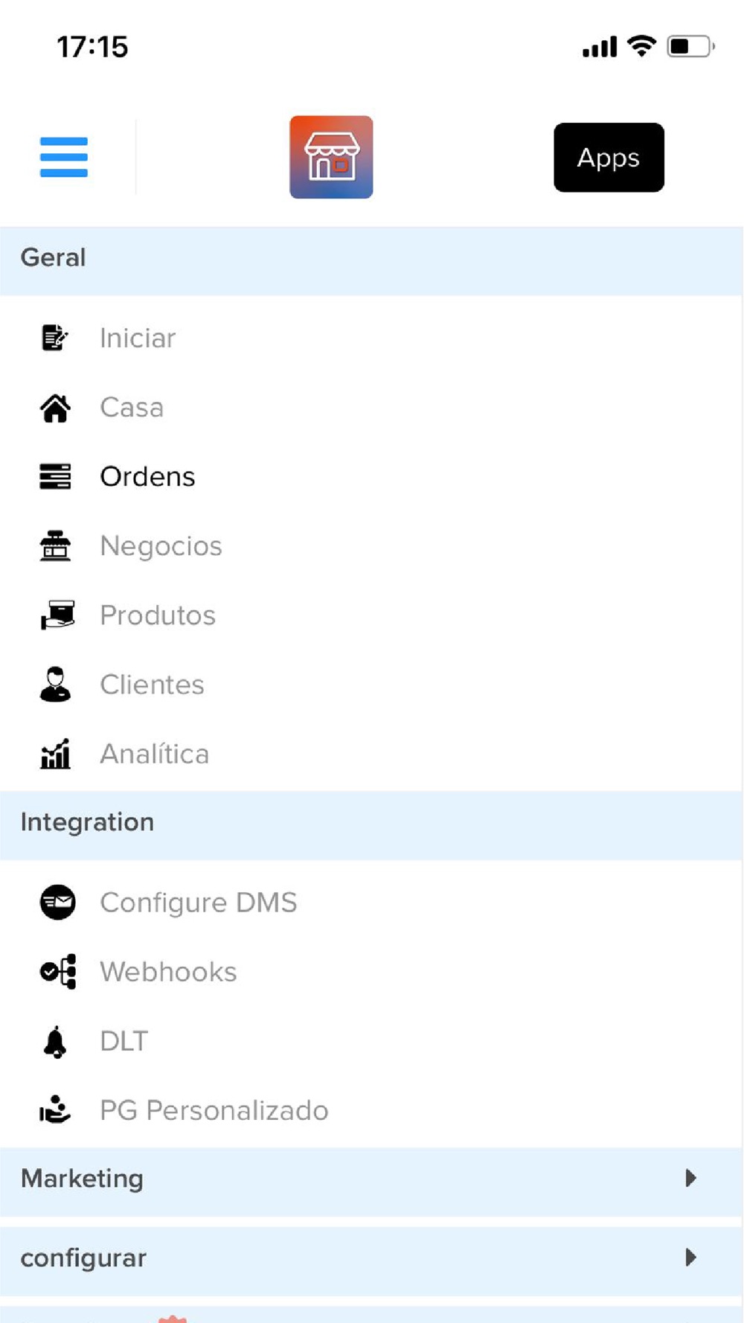Go to Analítica page

click(x=155, y=754)
